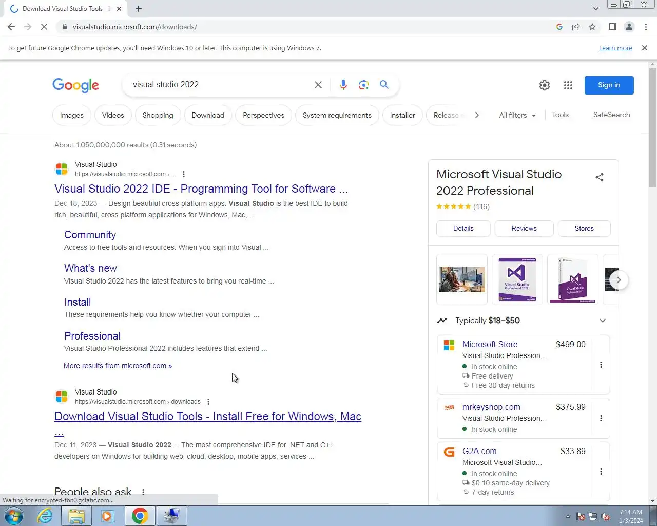This screenshot has height=526, width=657.
Task: Select the Shopping filter chip
Action: tap(158, 115)
